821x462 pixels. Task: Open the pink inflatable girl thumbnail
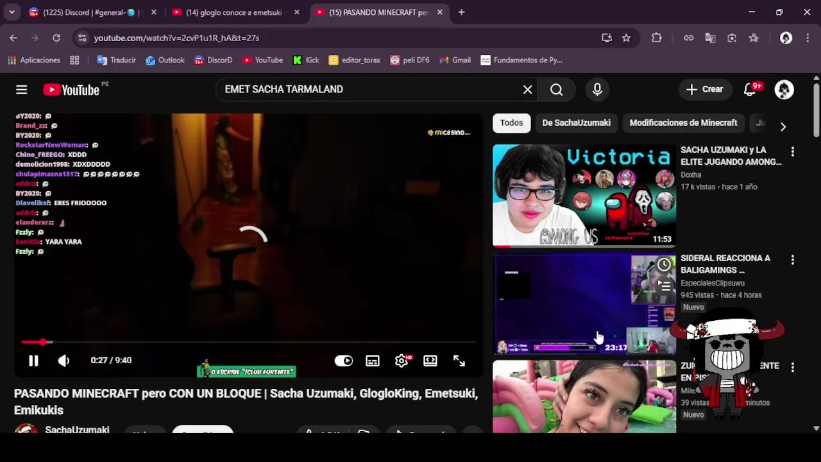pyautogui.click(x=584, y=396)
